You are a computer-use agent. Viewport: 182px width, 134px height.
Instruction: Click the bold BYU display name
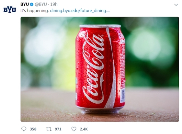(25, 5)
